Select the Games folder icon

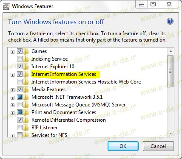click(x=26, y=51)
